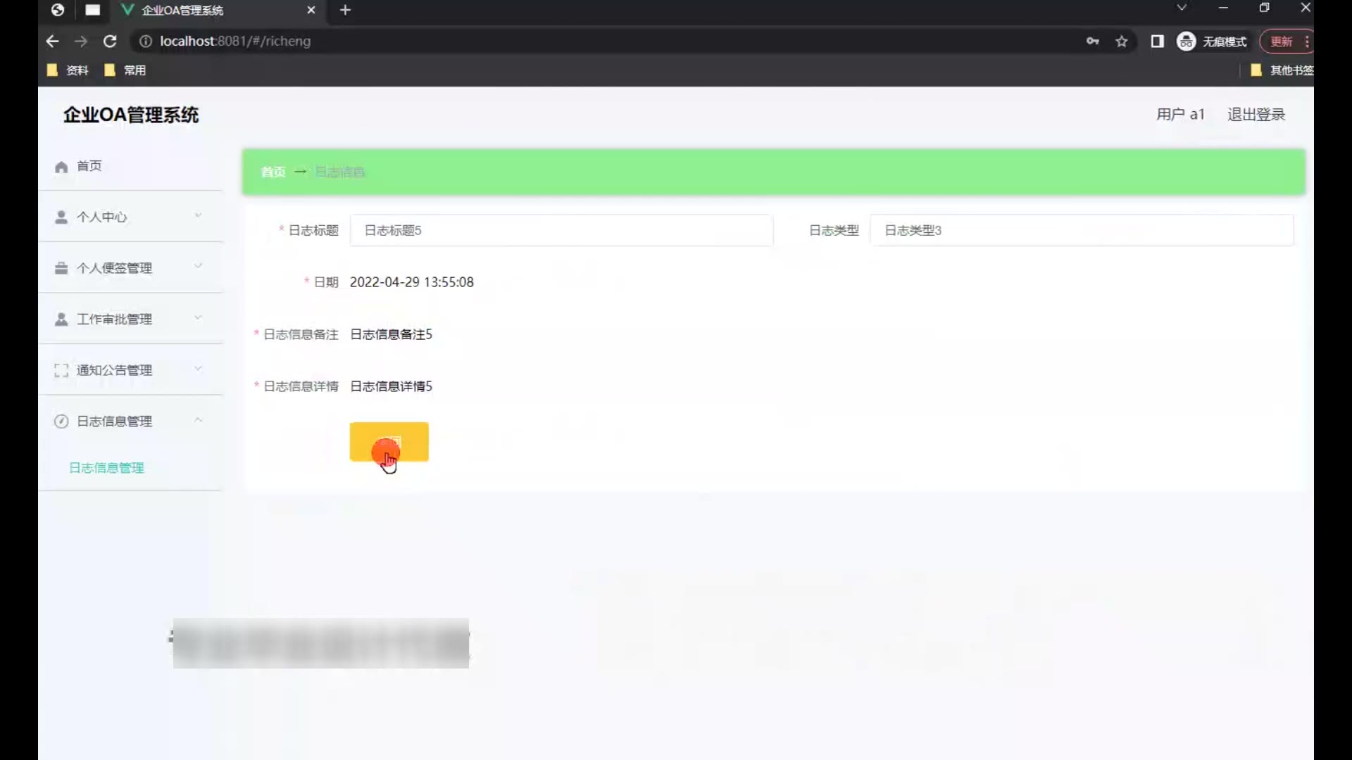Expand the 个人便签管理 menu chevron
This screenshot has width=1352, height=760.
(x=198, y=266)
